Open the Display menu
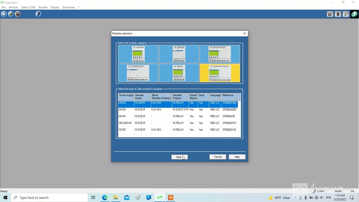This screenshot has width=359, height=202. click(x=55, y=7)
